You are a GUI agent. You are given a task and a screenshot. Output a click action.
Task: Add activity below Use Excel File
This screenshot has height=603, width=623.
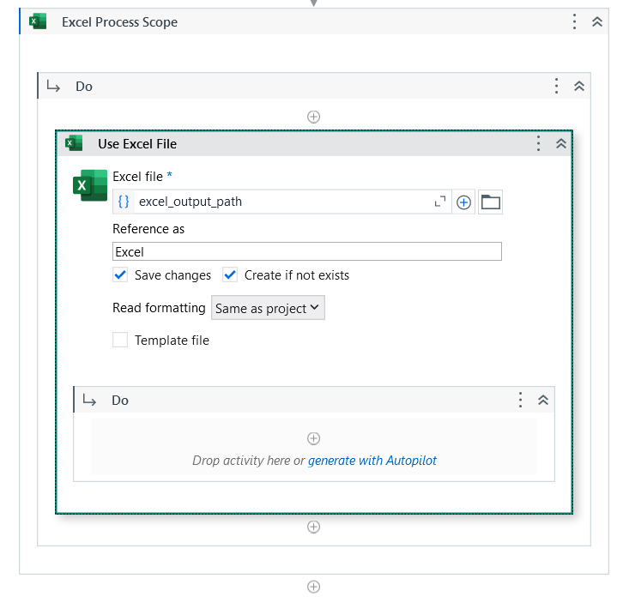pyautogui.click(x=313, y=527)
